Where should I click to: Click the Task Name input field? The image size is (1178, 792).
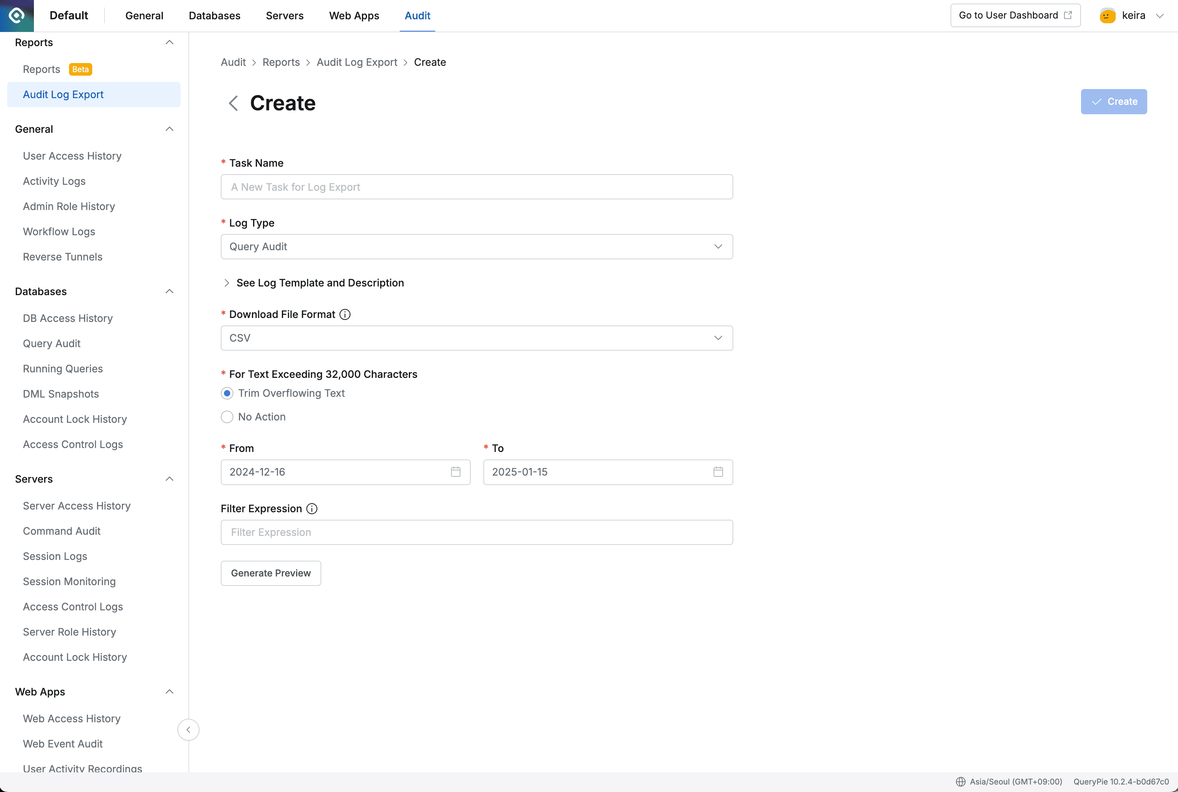pyautogui.click(x=477, y=187)
